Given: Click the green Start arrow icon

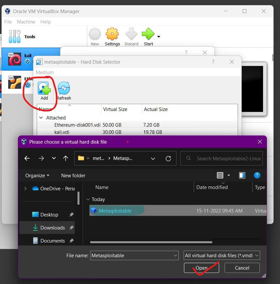Looking at the screenshot, I should coord(148,34).
